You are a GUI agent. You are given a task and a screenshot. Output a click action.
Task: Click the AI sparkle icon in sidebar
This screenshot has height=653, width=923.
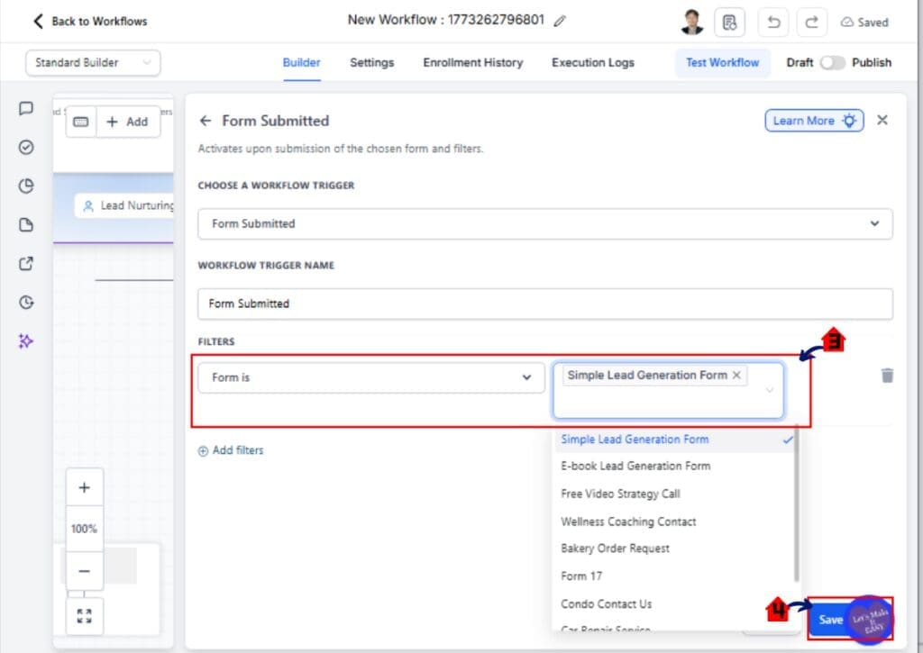pyautogui.click(x=26, y=341)
